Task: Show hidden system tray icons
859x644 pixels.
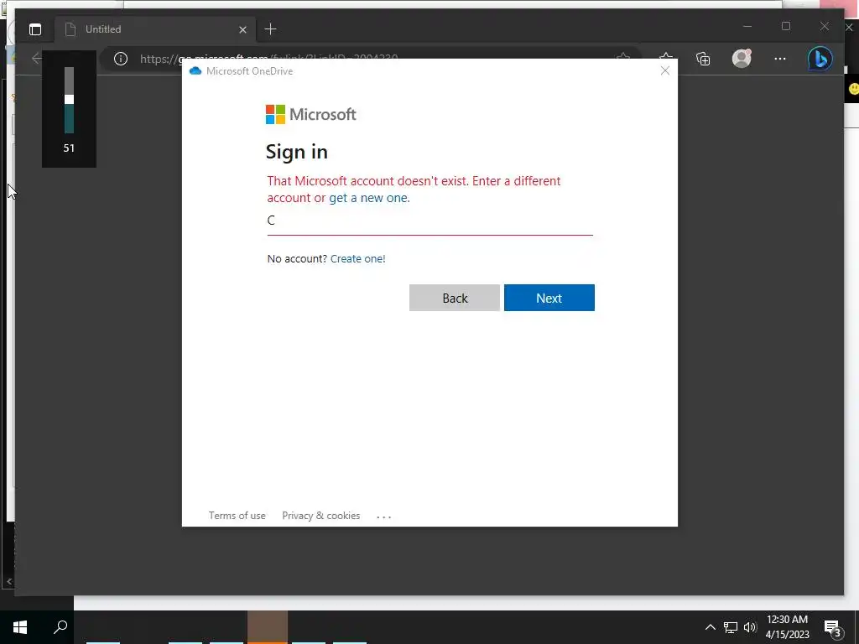Action: pos(710,627)
